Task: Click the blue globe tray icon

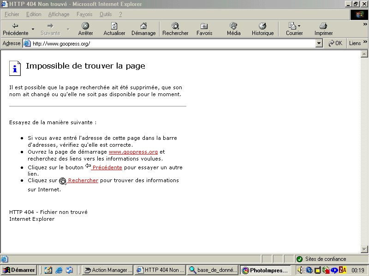Action: click(x=309, y=270)
